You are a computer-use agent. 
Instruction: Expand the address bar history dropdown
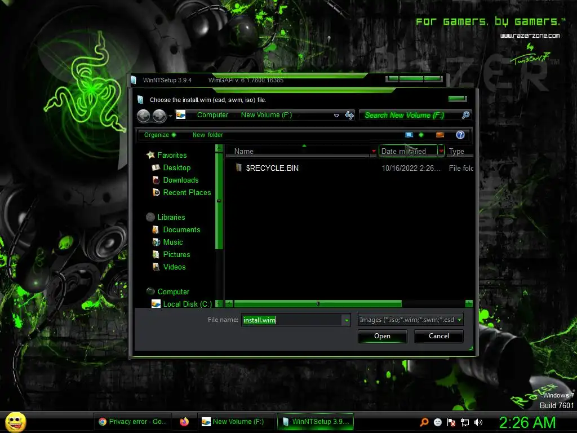[336, 115]
